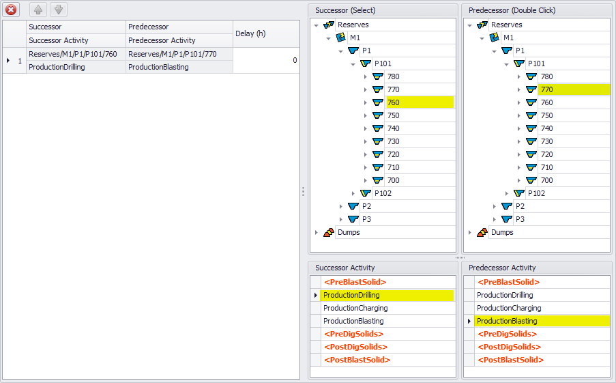Click M1 mine icon in Predecessor tree
This screenshot has width=616, height=383.
pos(495,38)
